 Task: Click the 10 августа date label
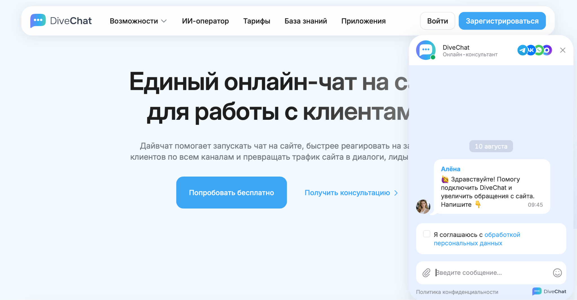coord(491,146)
